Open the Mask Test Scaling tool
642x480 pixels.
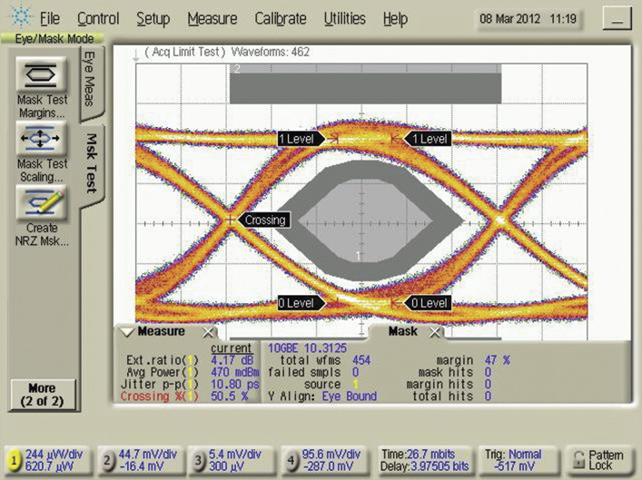tap(42, 140)
